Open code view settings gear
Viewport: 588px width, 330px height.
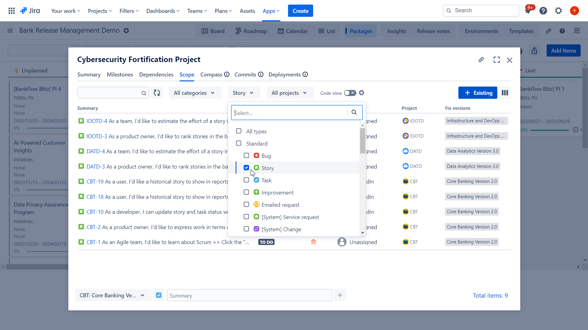(362, 93)
